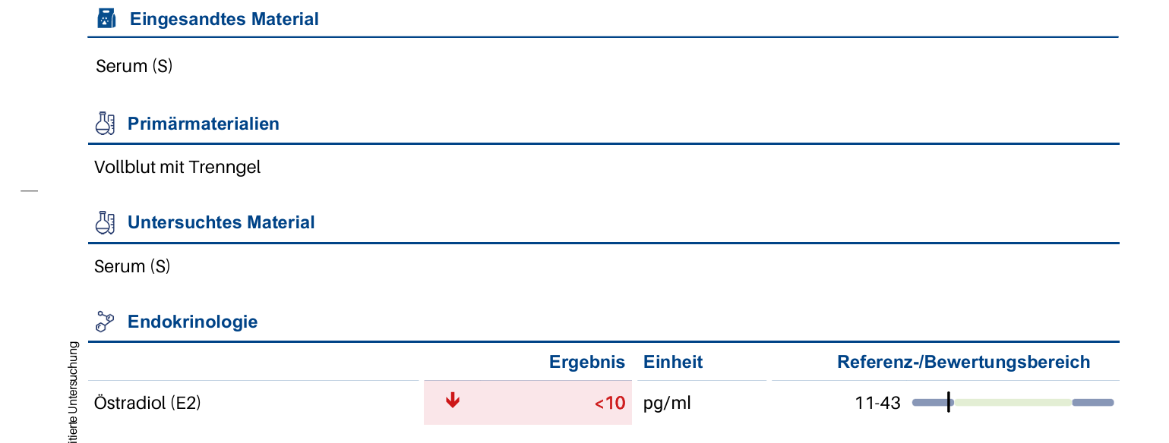Click the <10 result value

pyautogui.click(x=610, y=403)
